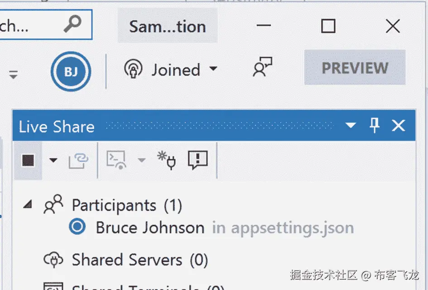Image resolution: width=428 pixels, height=290 pixels.
Task: Maximize the Visual Studio window
Action: click(x=328, y=26)
